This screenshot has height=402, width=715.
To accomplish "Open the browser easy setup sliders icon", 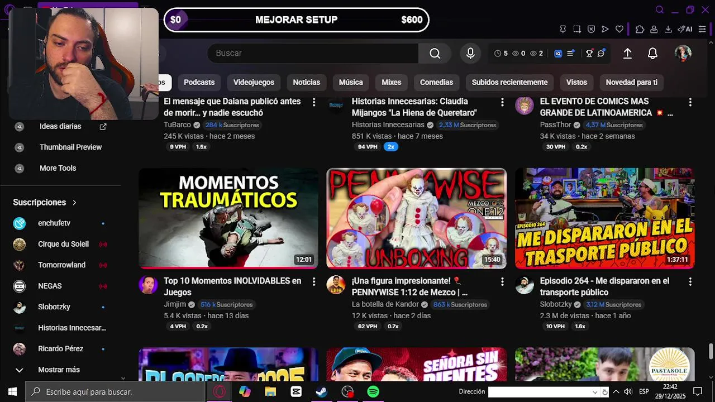I will pos(702,29).
